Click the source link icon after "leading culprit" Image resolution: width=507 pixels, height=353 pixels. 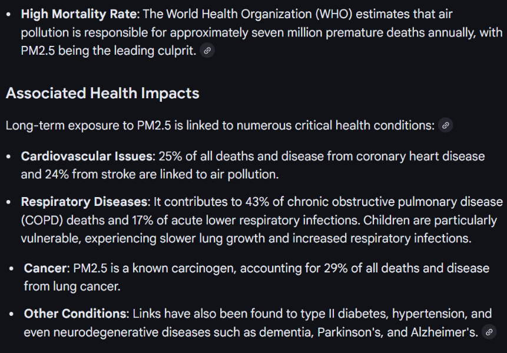[207, 51]
